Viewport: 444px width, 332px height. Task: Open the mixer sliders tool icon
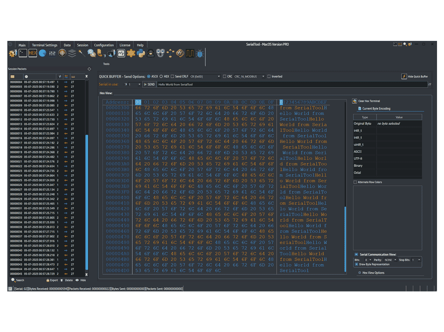[x=52, y=53]
